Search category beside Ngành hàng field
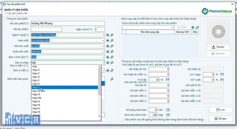The height and width of the screenshot is (129, 237). click(x=112, y=35)
